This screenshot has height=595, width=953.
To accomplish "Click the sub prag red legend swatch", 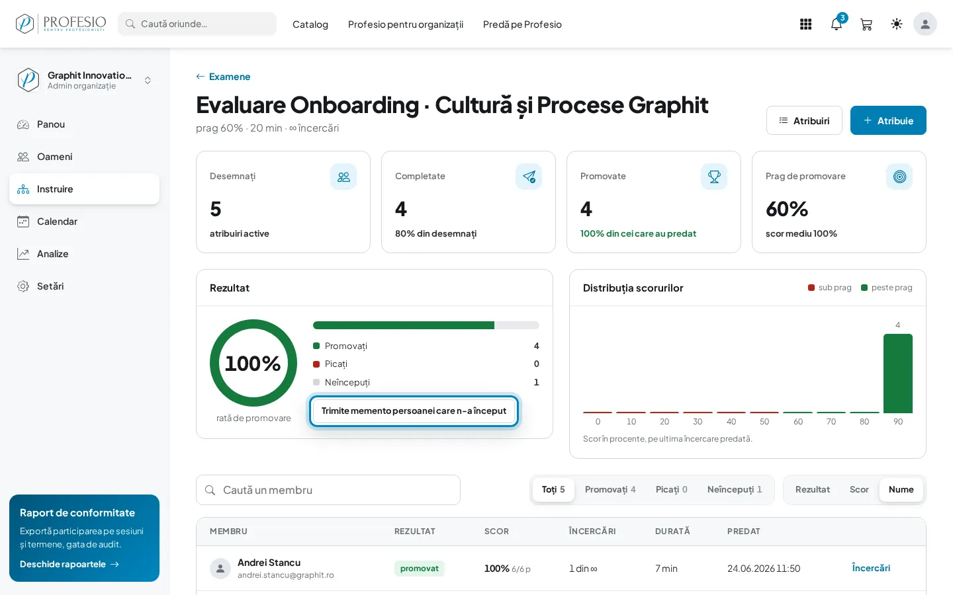I will [x=811, y=288].
